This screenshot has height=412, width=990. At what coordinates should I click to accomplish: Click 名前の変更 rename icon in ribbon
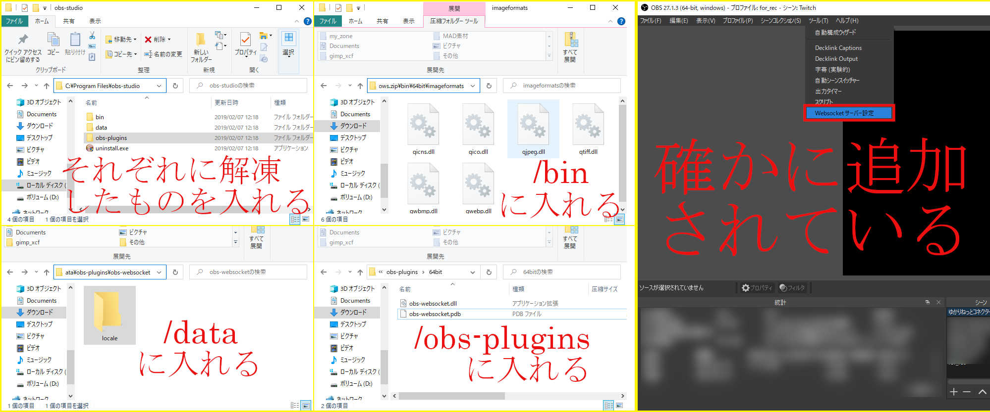(148, 54)
